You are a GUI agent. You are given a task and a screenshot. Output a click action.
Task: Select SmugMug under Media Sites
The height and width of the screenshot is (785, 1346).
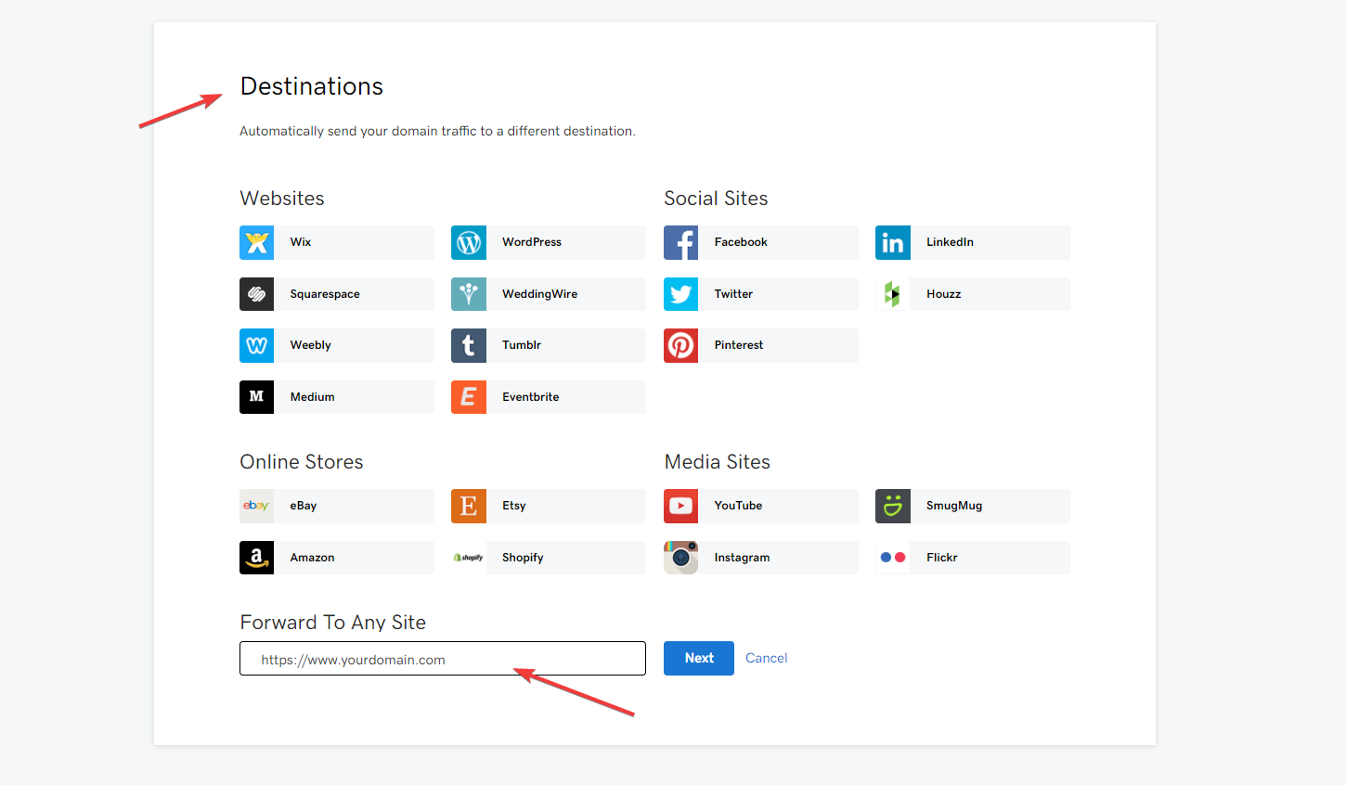[973, 506]
